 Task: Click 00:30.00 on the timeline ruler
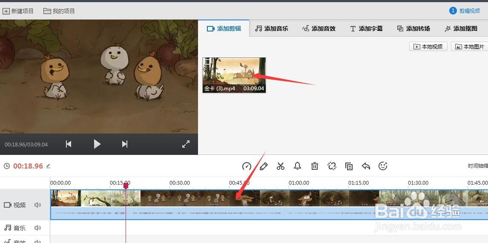pos(180,183)
